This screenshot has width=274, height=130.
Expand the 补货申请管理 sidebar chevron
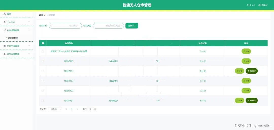(29, 45)
